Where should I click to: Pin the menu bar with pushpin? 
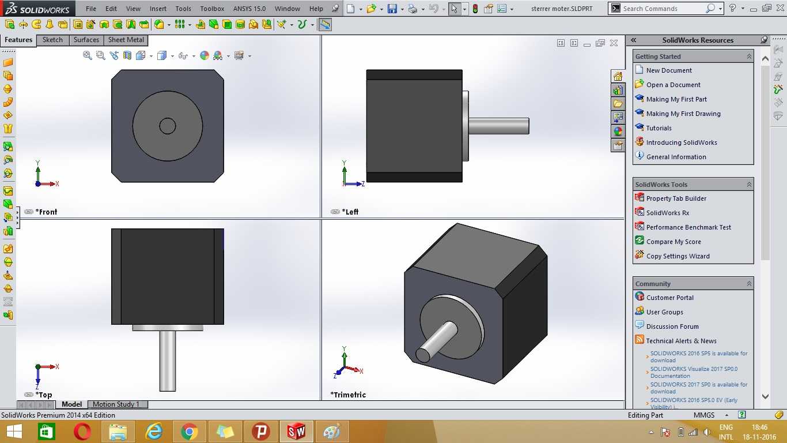335,9
